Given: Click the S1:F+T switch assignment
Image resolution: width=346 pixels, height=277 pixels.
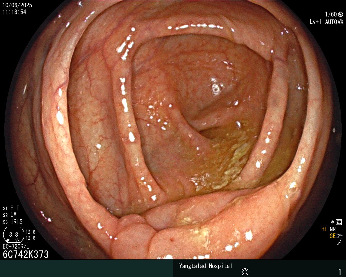Looking at the screenshot, I should pyautogui.click(x=11, y=208).
